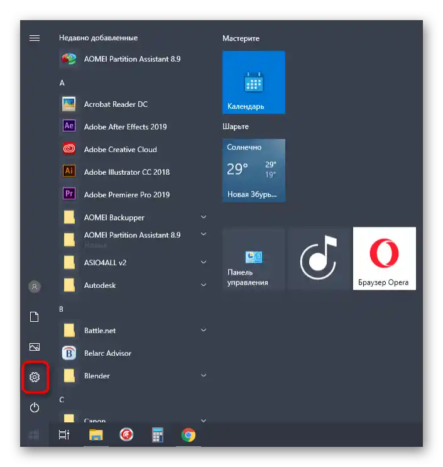Open the Панель управления tile
443x467 pixels.
coord(254,258)
